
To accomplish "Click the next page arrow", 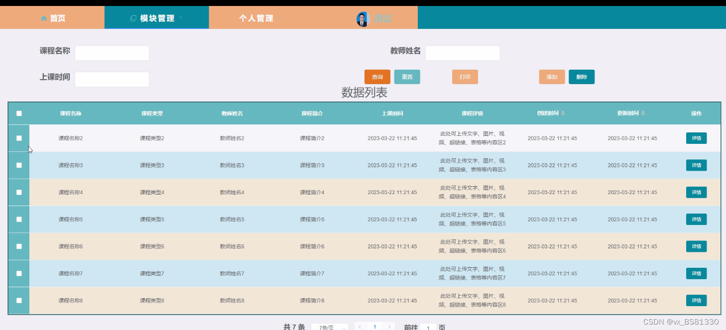I will [x=389, y=327].
